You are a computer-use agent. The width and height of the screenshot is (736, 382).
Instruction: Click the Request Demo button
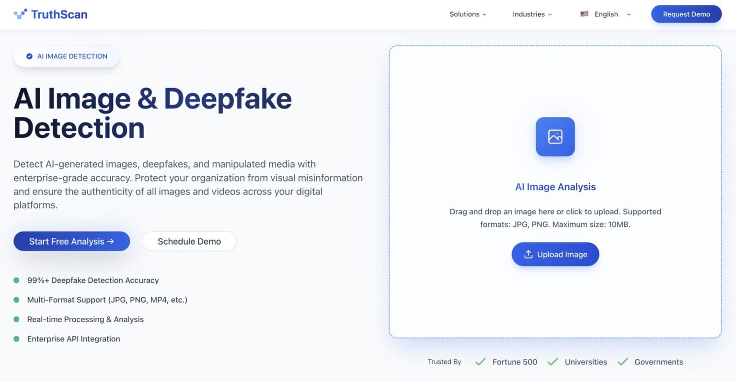pyautogui.click(x=686, y=14)
